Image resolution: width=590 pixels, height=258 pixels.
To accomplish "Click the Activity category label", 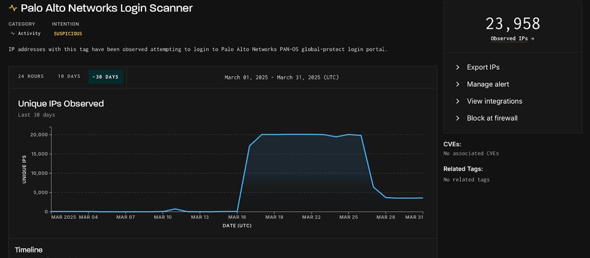I will [x=29, y=33].
